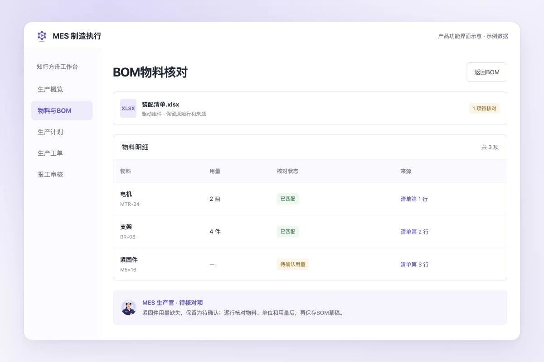Click the 驱动组件 file description
The width and height of the screenshot is (544, 362).
(x=174, y=114)
